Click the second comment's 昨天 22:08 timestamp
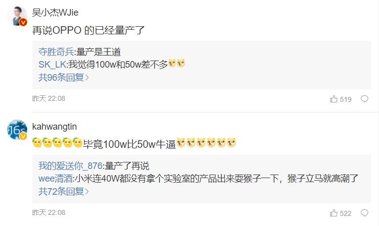The image size is (379, 226). click(49, 212)
